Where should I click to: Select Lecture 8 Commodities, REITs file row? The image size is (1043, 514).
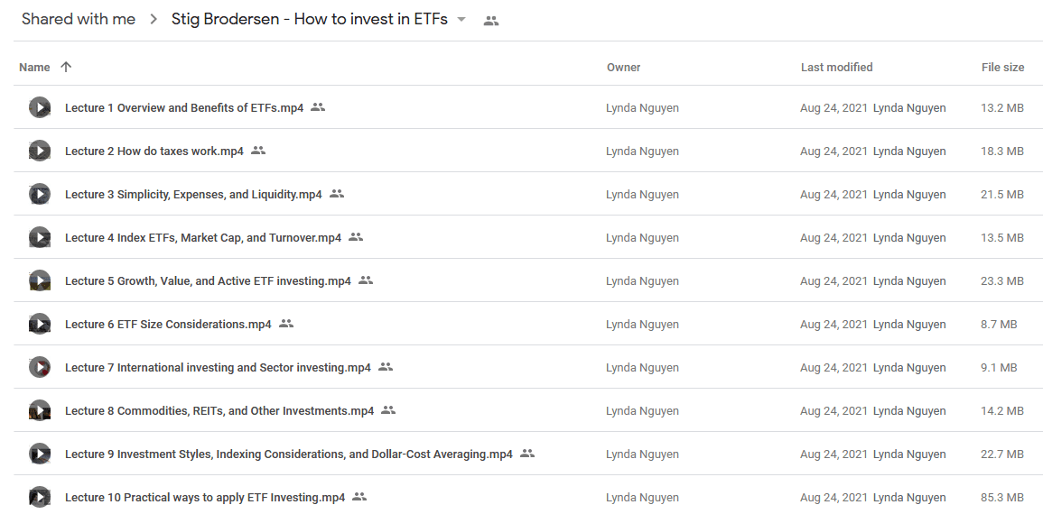(x=528, y=410)
